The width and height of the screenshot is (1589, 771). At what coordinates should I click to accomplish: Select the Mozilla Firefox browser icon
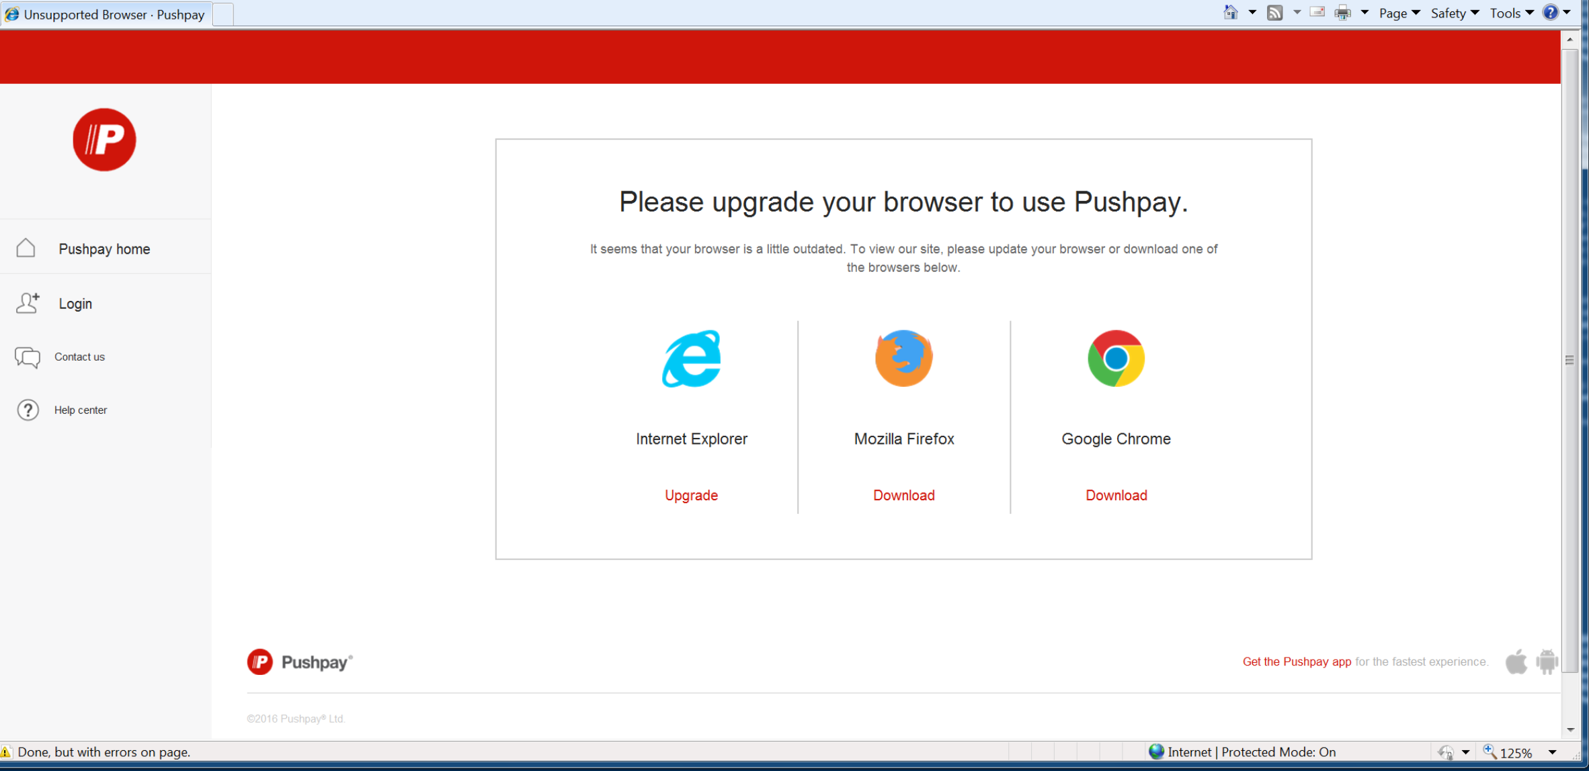pos(903,358)
